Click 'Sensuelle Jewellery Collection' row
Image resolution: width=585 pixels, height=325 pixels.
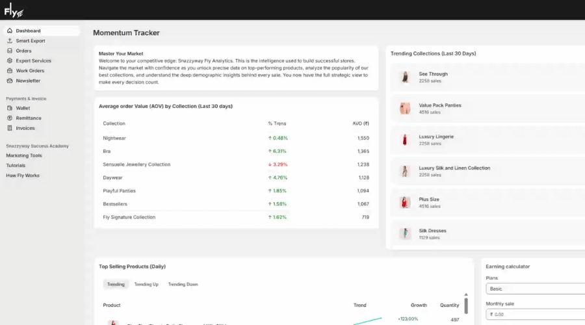[236, 164]
